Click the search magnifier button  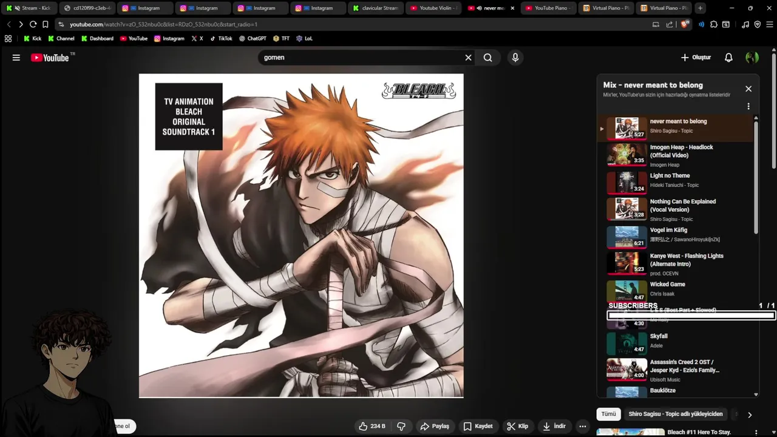coord(487,58)
